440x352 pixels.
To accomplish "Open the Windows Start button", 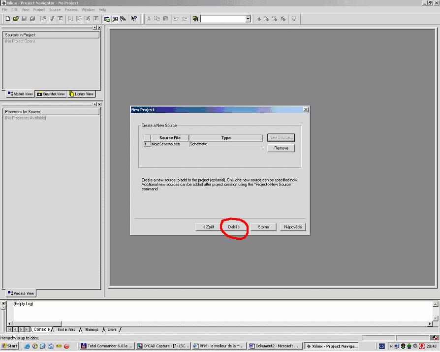I will coord(10,346).
